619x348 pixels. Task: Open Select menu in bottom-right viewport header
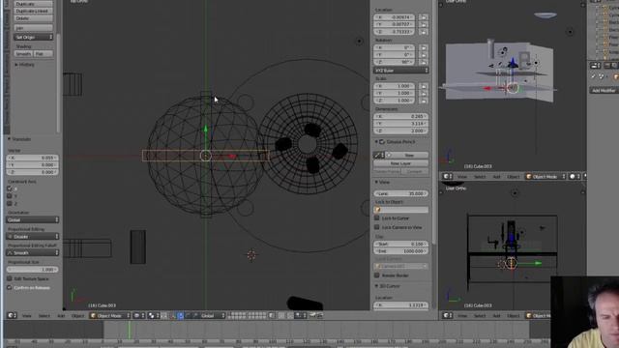pyautogui.click(x=480, y=316)
